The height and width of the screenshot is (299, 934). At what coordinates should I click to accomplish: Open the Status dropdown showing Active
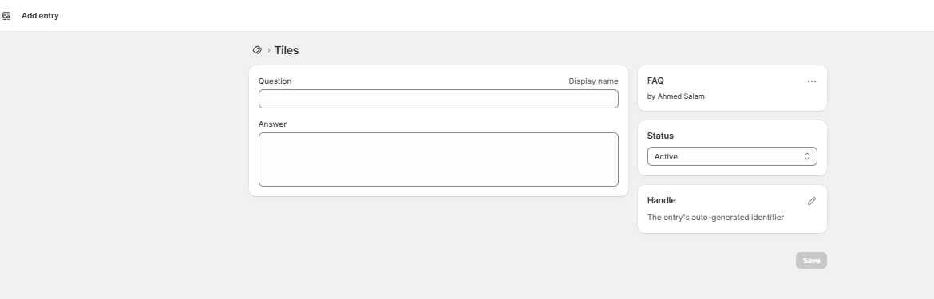click(x=732, y=157)
